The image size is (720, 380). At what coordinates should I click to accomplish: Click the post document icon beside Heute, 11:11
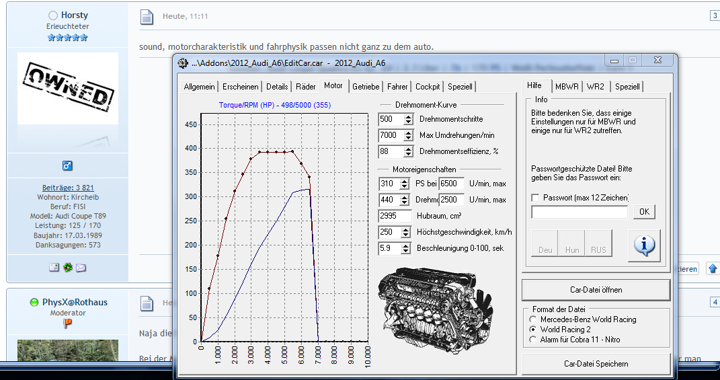147,16
